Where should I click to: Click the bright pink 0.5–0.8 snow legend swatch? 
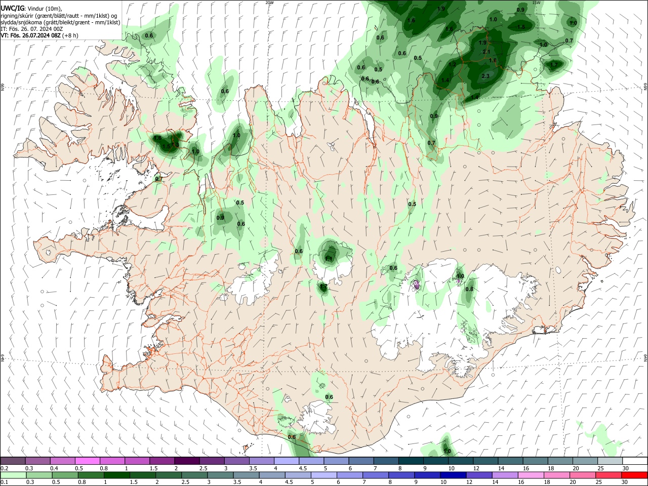point(87,461)
